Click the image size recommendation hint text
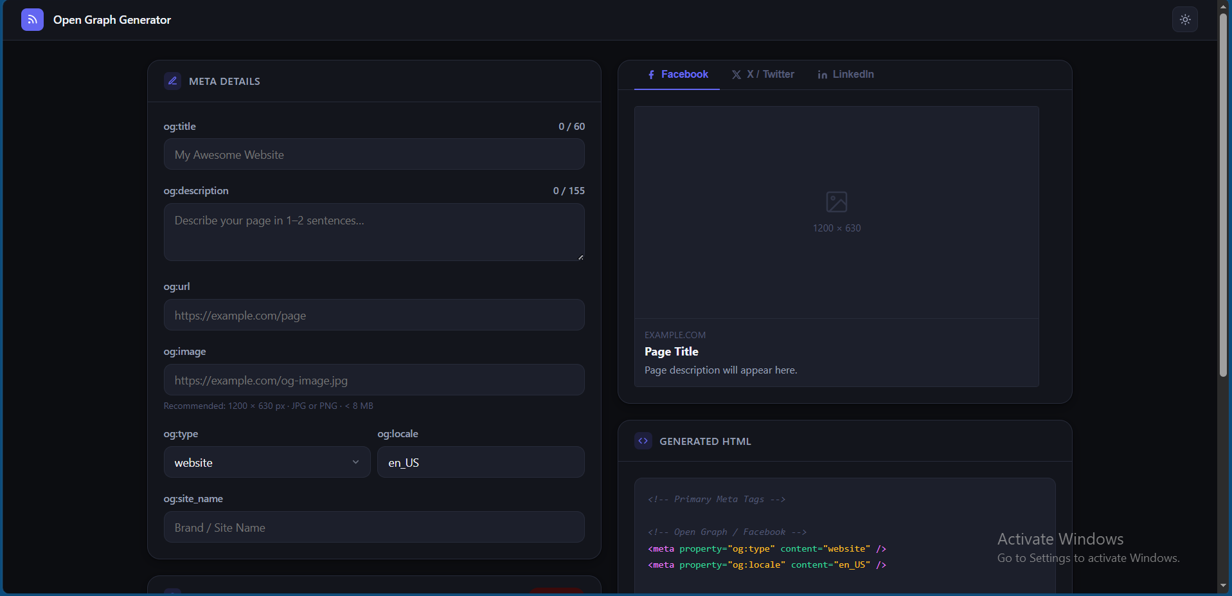The width and height of the screenshot is (1232, 596). pyautogui.click(x=268, y=406)
